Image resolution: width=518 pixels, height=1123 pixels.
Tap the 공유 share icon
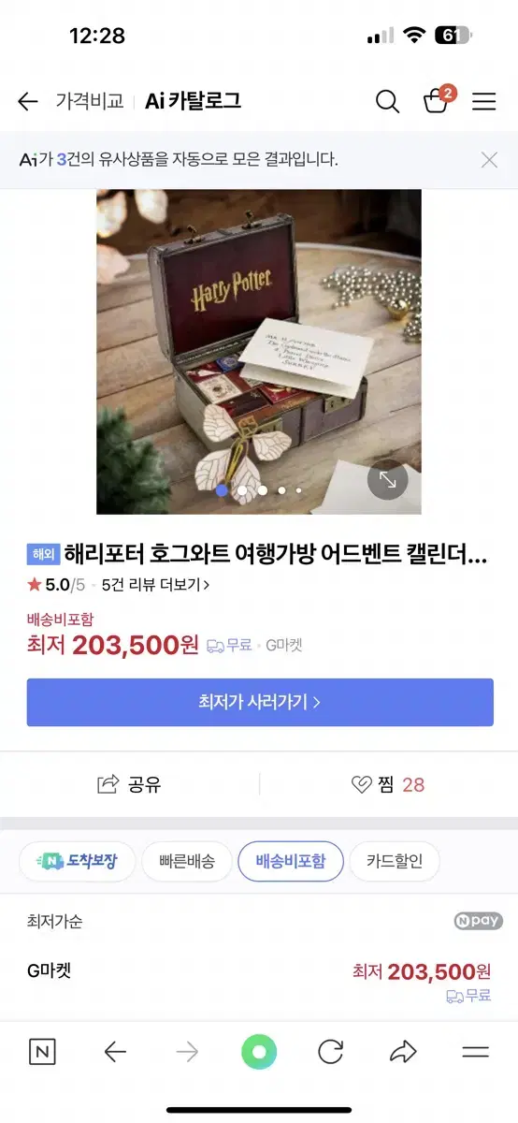(109, 784)
